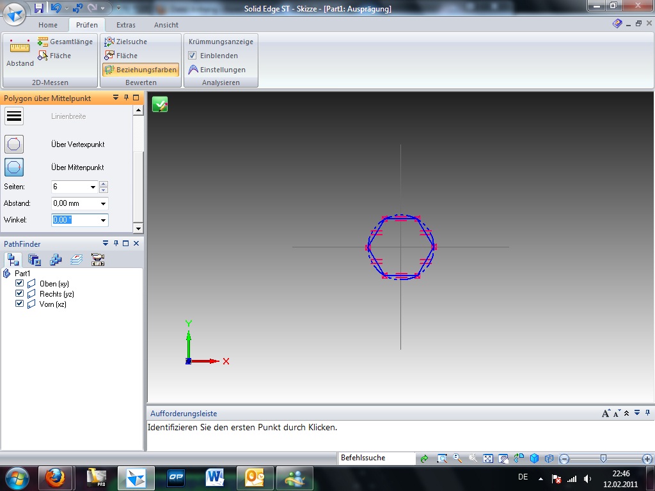Open Firefox from the taskbar
This screenshot has width=655, height=491.
pyautogui.click(x=56, y=478)
